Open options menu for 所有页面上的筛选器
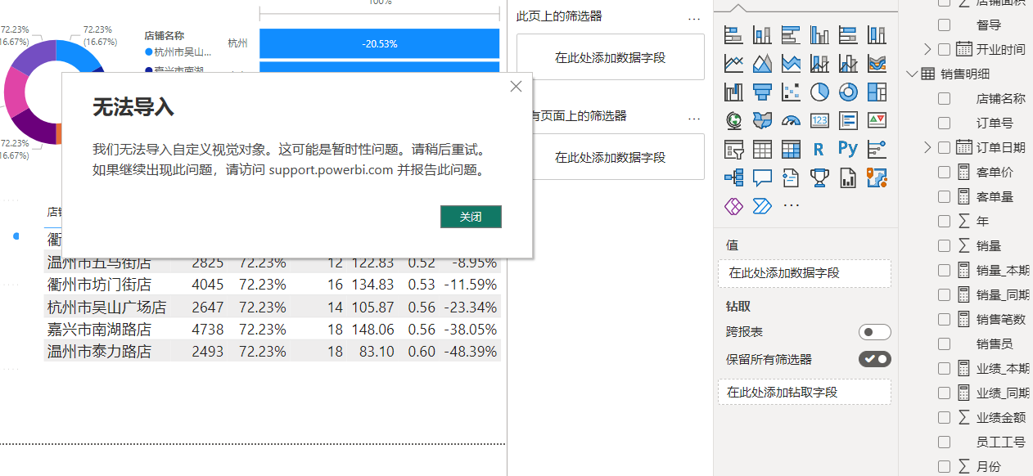This screenshot has width=1033, height=476. click(x=694, y=118)
